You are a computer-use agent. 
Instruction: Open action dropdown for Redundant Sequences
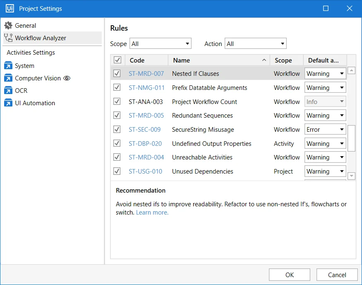point(325,115)
